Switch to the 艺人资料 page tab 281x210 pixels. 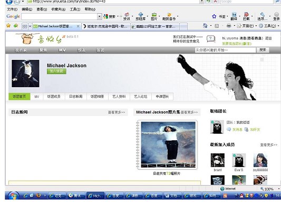[119, 97]
